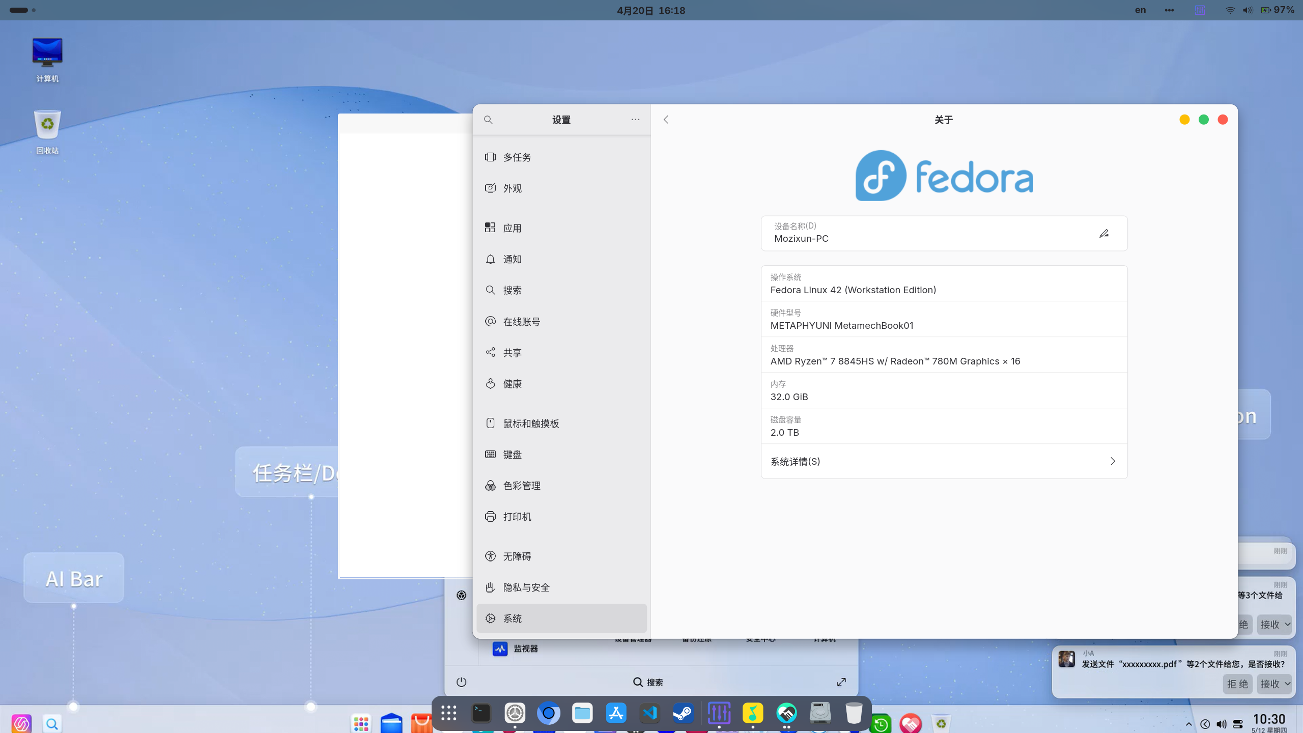Image resolution: width=1303 pixels, height=733 pixels.
Task: Launch the App Store icon in dock
Action: click(x=616, y=713)
